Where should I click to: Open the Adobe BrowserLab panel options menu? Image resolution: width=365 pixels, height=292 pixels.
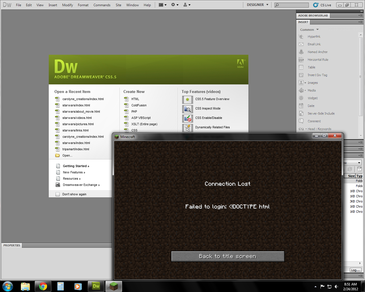coord(360,15)
